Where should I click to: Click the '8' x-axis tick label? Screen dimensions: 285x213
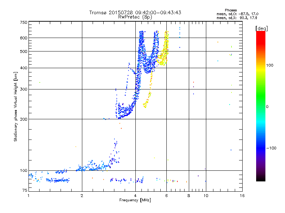click(x=189, y=196)
